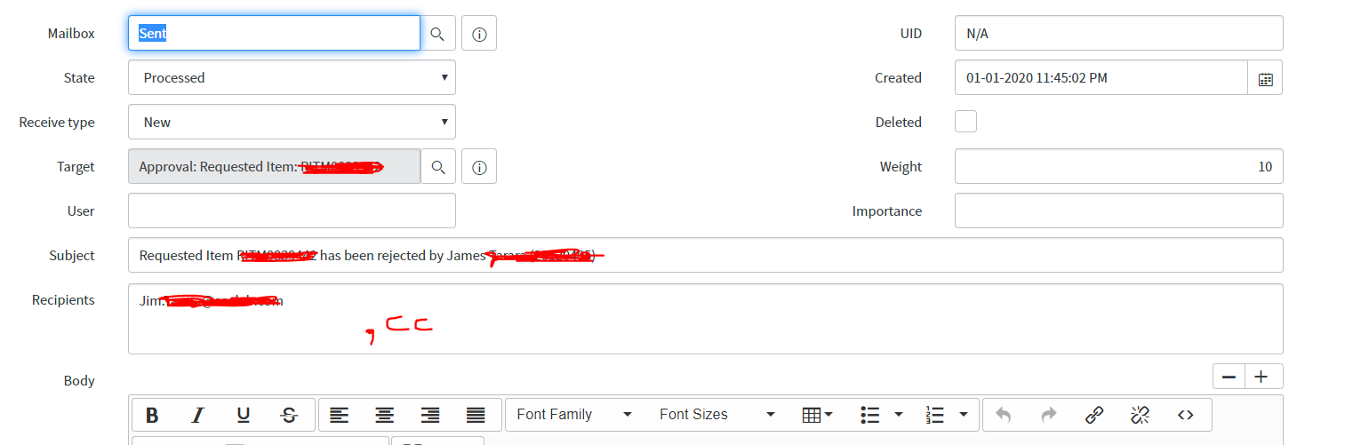
Task: Open the State dropdown showing Processed
Action: click(x=292, y=78)
